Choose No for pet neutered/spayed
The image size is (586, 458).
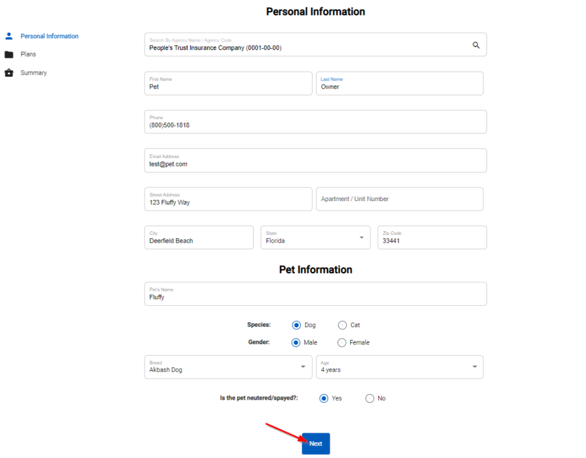(x=370, y=398)
